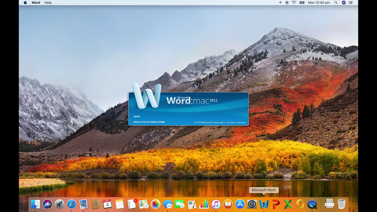This screenshot has width=377, height=212.
Task: Activate Siri in the menu bar
Action: (x=344, y=2)
